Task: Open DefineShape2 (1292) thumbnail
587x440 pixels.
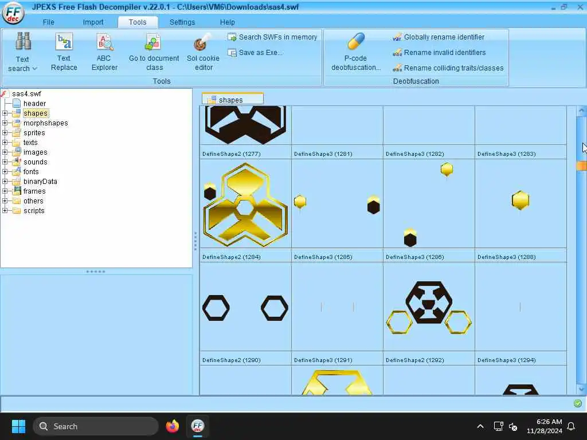Action: click(429, 308)
